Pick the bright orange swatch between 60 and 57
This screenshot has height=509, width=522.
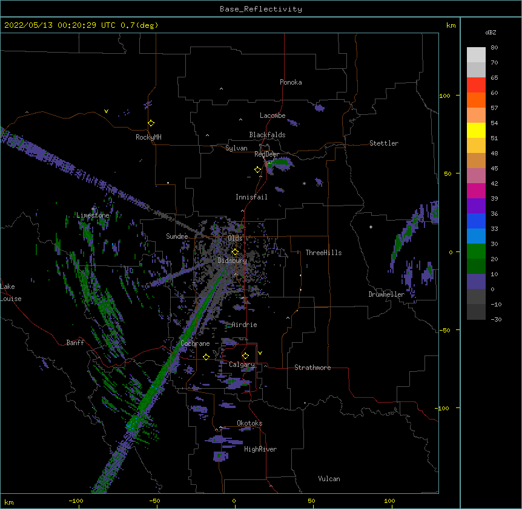click(476, 100)
